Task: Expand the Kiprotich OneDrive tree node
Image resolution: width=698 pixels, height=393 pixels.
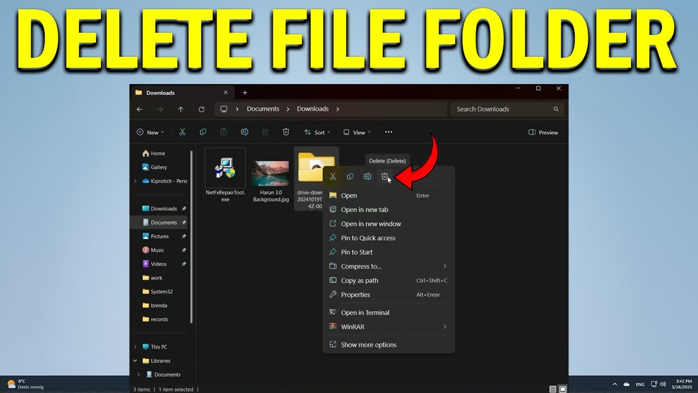Action: [135, 181]
